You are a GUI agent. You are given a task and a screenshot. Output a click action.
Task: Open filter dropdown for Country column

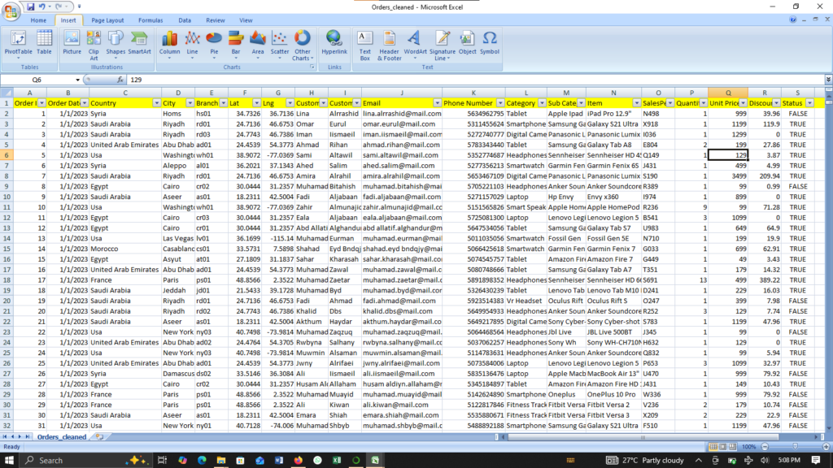coord(156,103)
